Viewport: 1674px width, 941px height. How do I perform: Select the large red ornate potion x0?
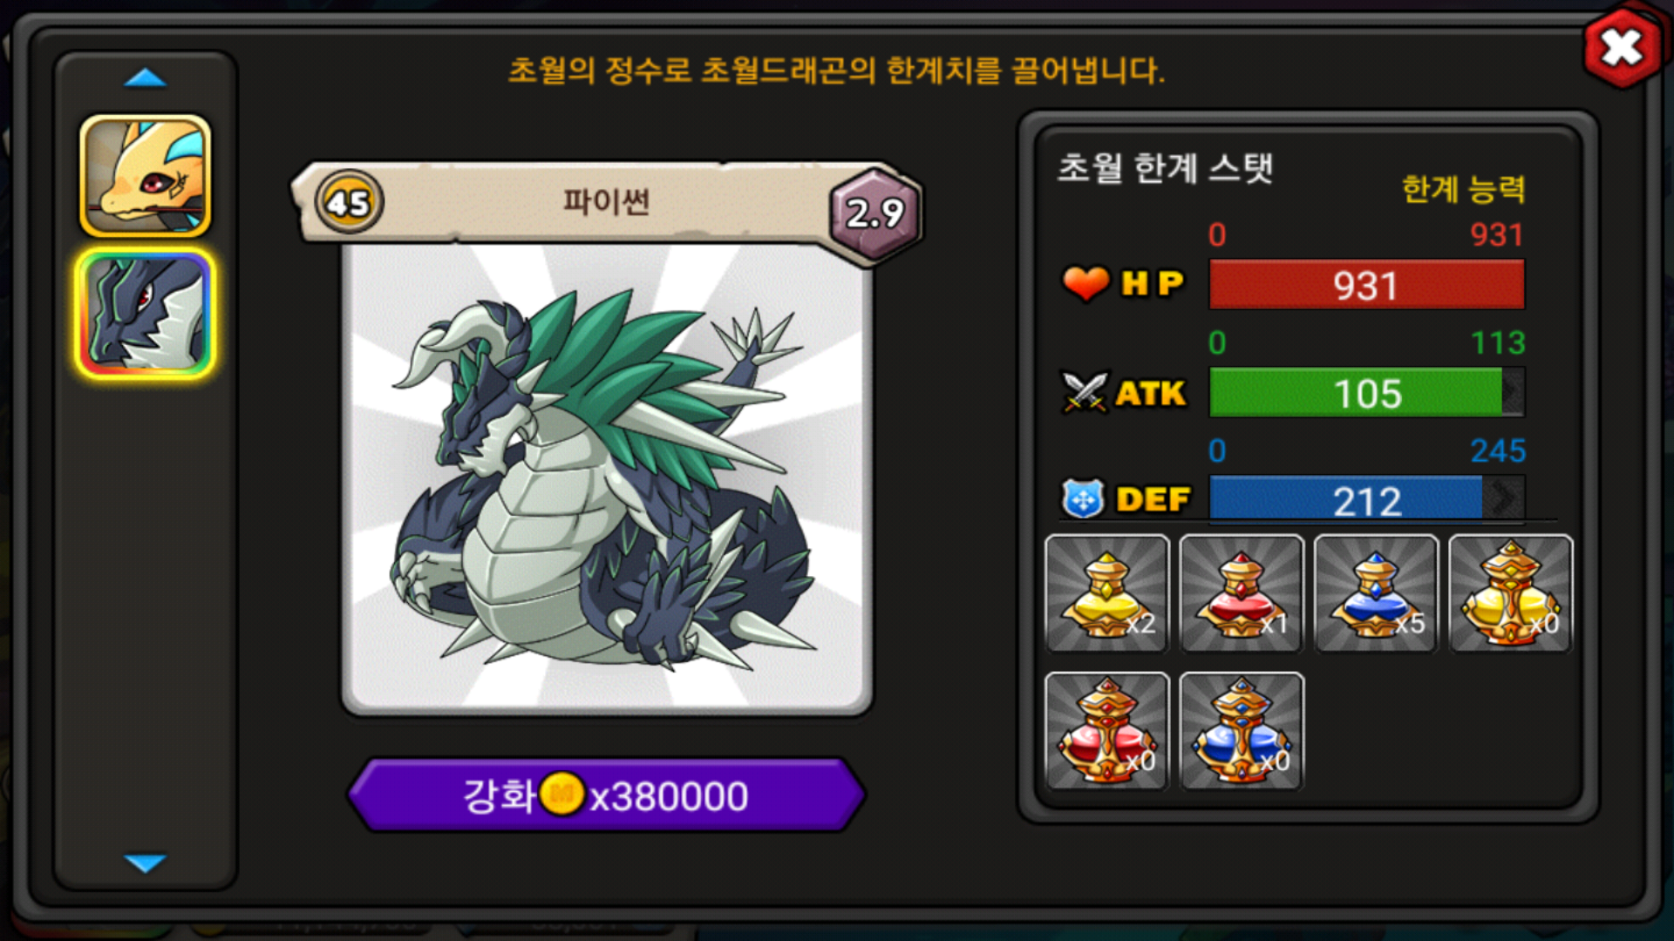pyautogui.click(x=1107, y=731)
